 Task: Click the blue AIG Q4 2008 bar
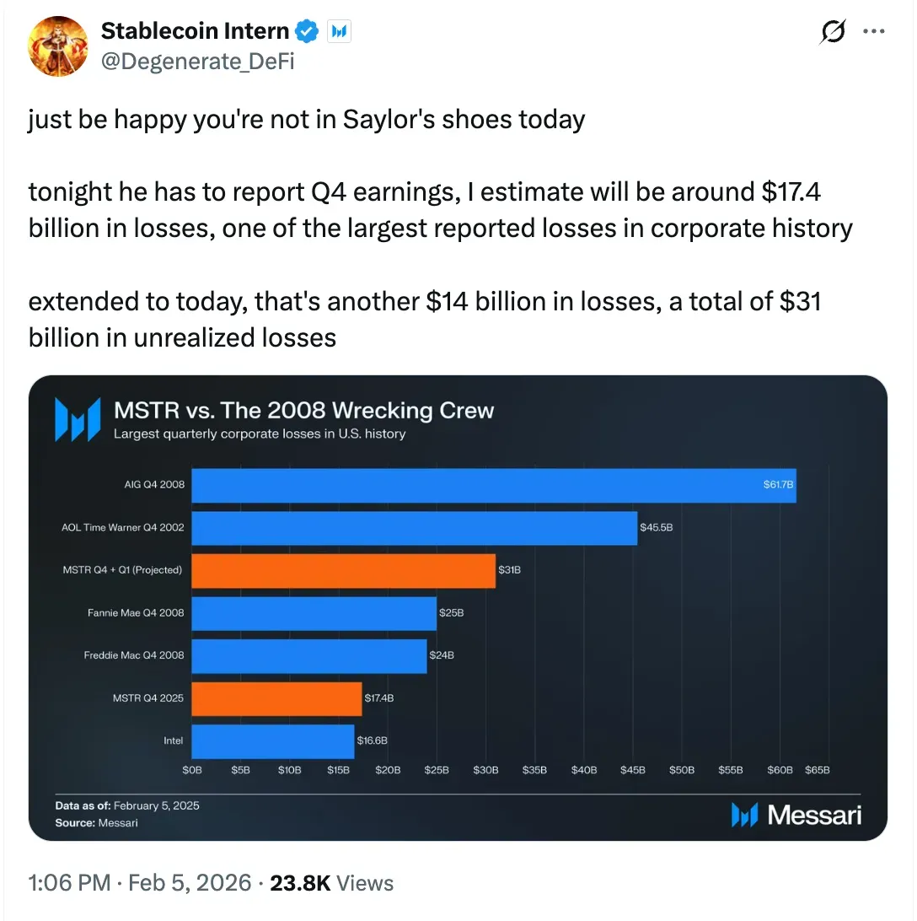[494, 485]
